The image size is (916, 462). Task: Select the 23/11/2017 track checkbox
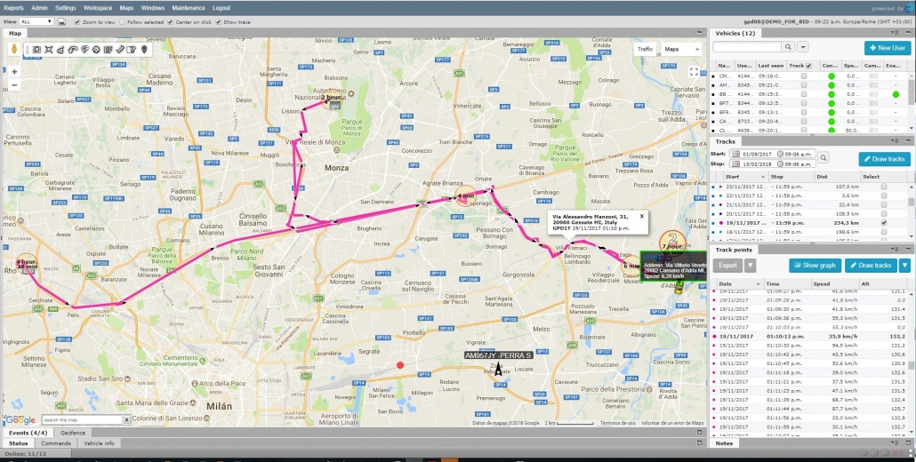884,187
